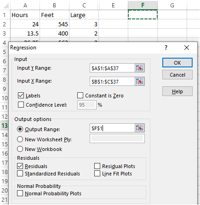
Task: Click the Input Y Range text field
Action: point(112,68)
